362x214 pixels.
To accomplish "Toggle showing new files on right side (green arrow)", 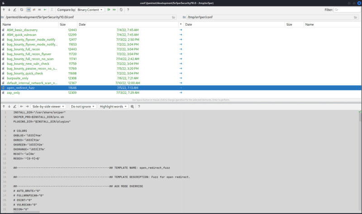I will pyautogui.click(x=45, y=9).
